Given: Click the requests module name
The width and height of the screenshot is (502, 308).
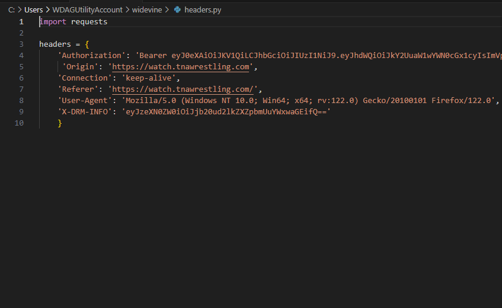Looking at the screenshot, I should click(x=89, y=22).
